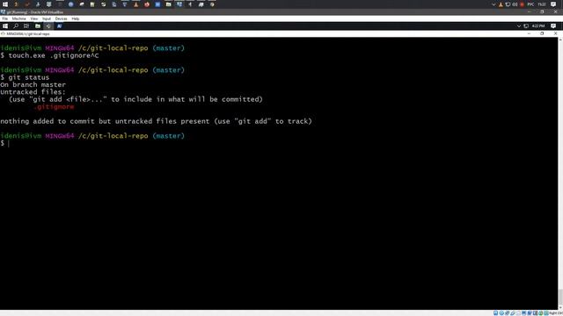Viewport: 563px width, 316px height.
Task: Open File Explorer in the guest taskbar
Action: (37, 26)
